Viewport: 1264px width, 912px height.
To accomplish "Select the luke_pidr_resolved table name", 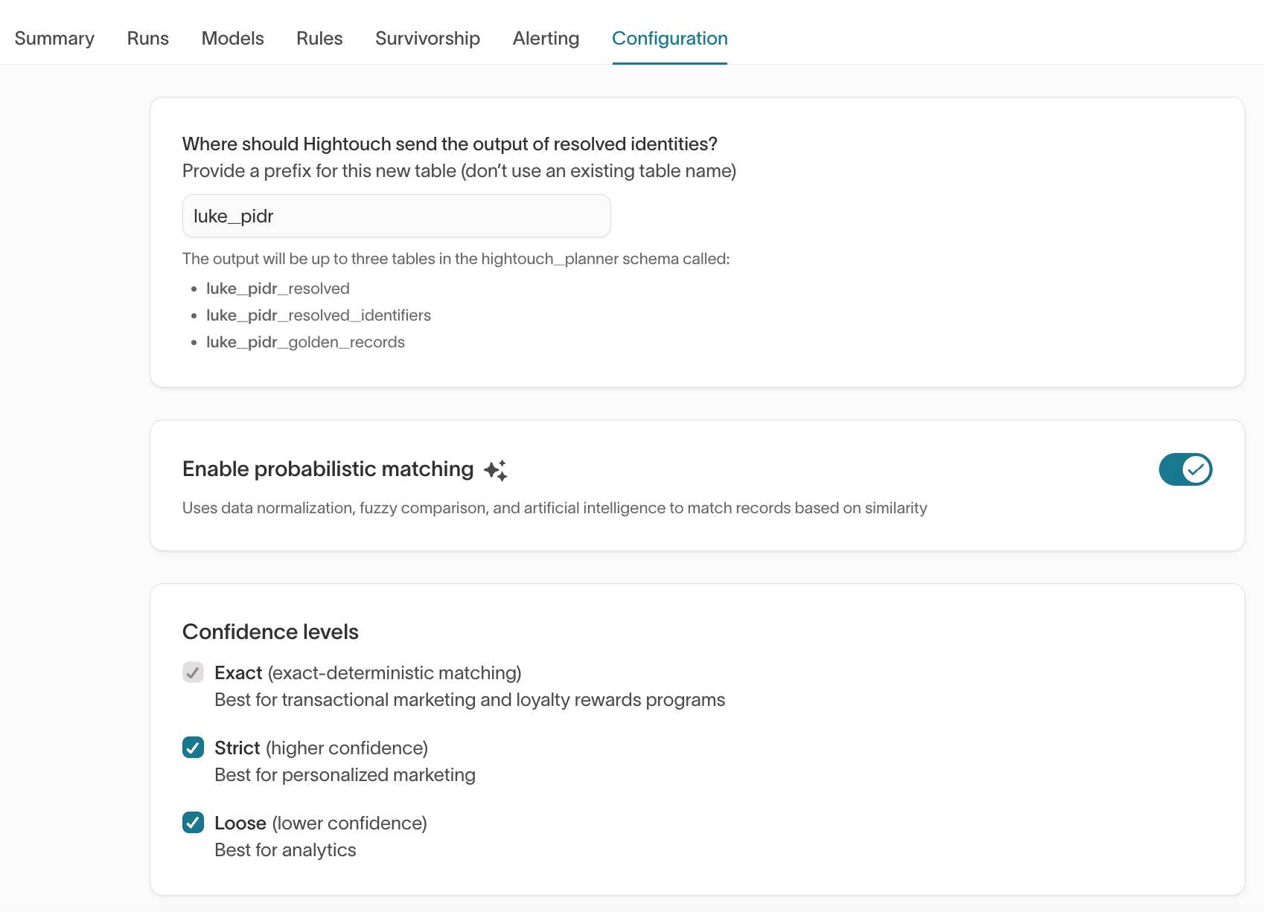I will (278, 289).
